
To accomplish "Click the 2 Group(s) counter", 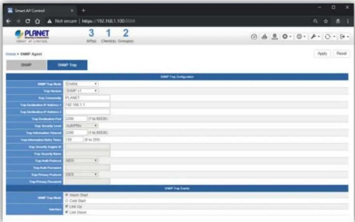I will [126, 36].
